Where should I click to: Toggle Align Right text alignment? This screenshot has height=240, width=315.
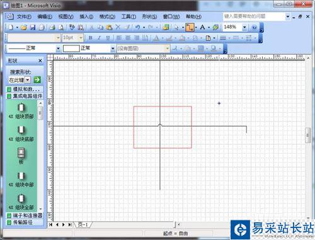pos(137,38)
